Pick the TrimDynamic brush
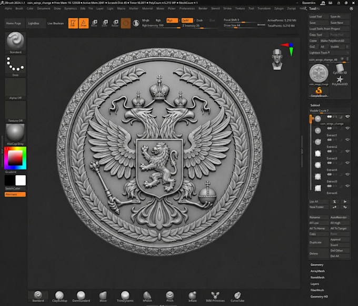This screenshot has height=306, width=358. 125,297
